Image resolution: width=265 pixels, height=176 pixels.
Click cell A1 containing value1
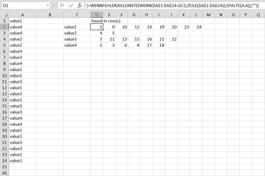pyautogui.click(x=23, y=21)
